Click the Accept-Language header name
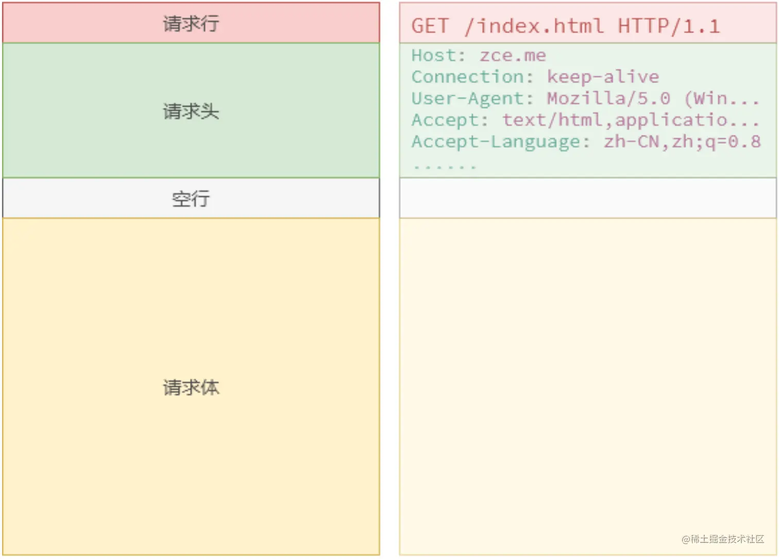 pos(500,141)
